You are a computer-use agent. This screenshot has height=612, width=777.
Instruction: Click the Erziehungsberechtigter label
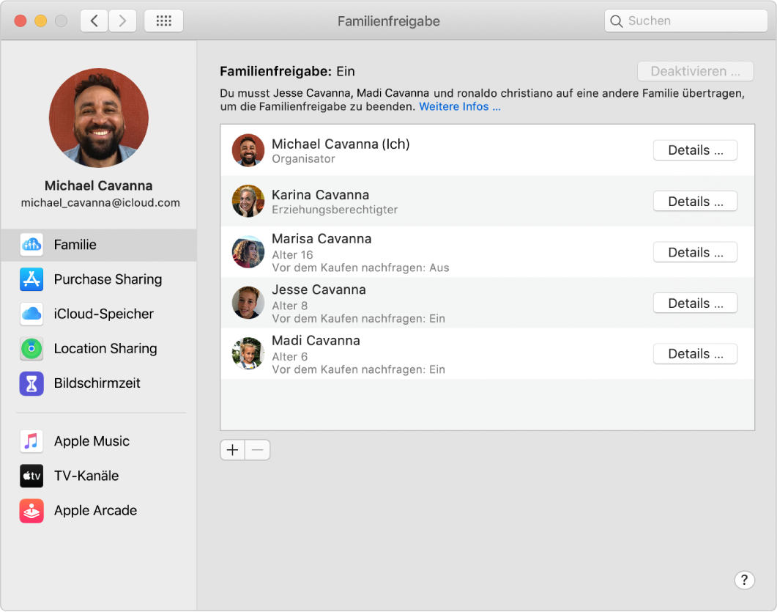point(335,210)
